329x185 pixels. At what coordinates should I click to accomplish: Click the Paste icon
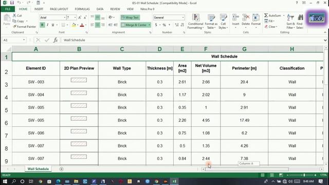coord(7,20)
